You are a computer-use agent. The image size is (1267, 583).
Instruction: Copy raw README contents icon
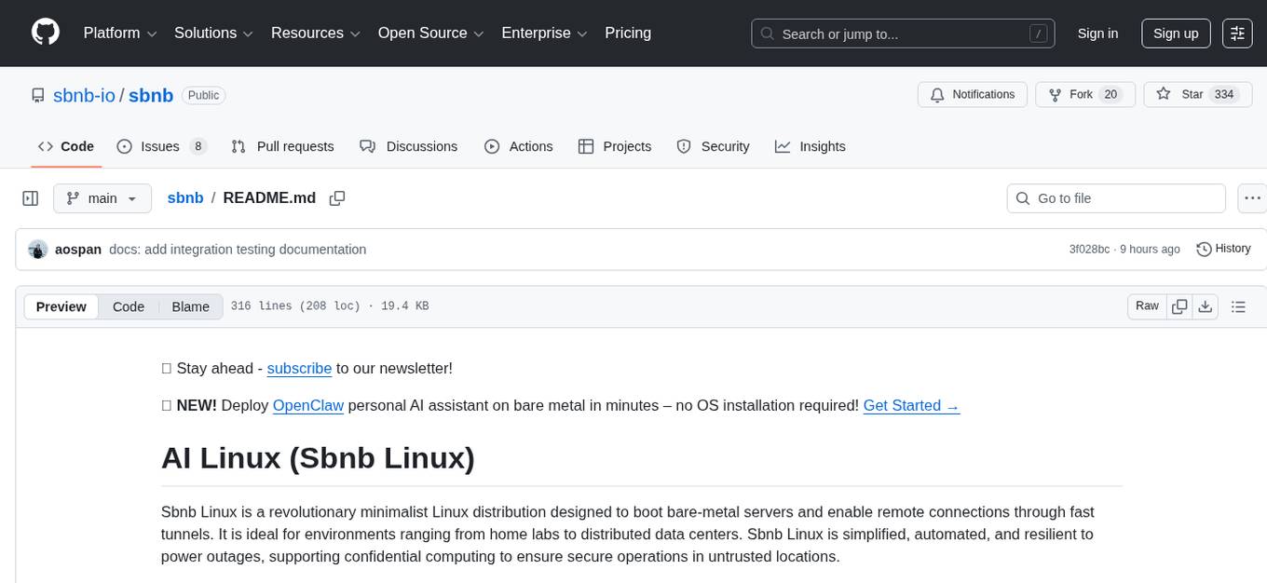tap(1179, 305)
